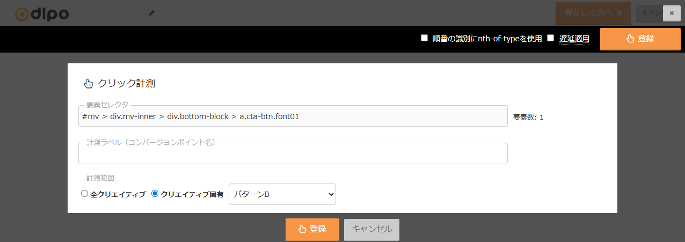The image size is (685, 242).
Task: Click the 要素数: 1 text
Action: (x=528, y=117)
